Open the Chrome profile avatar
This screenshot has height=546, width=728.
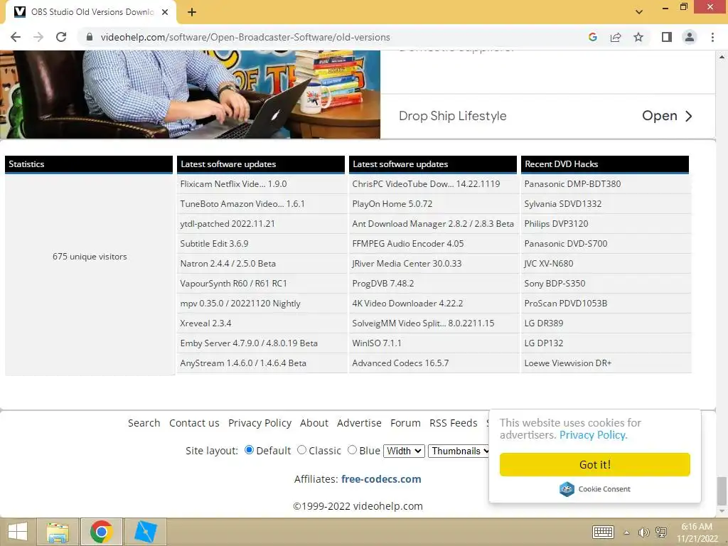(690, 37)
